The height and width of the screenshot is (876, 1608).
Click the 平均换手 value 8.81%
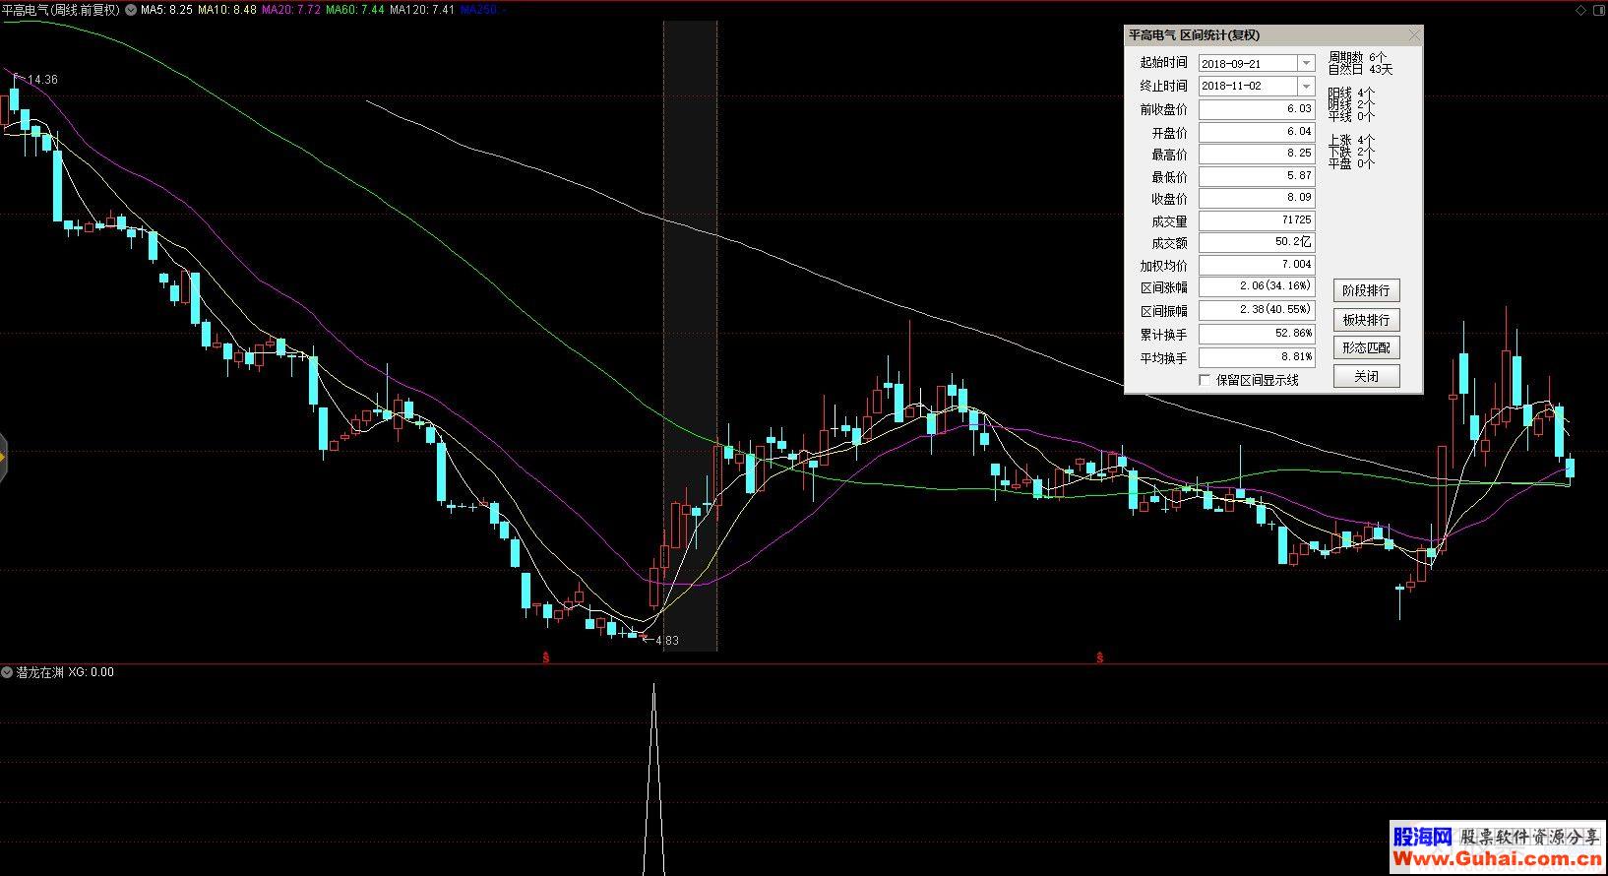click(1257, 357)
